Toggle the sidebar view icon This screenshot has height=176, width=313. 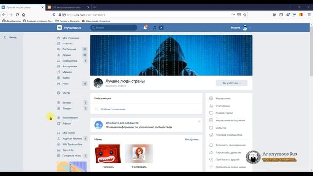[x=281, y=15]
